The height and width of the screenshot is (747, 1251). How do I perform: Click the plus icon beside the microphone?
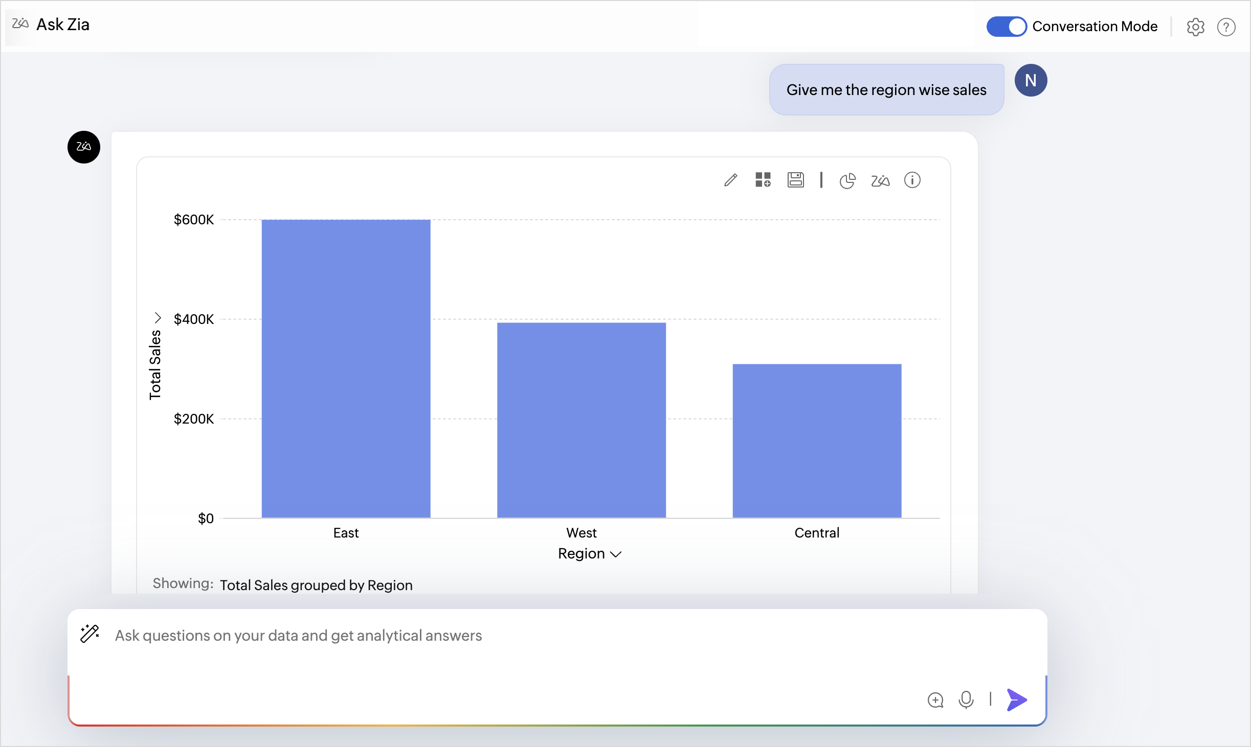click(x=935, y=700)
